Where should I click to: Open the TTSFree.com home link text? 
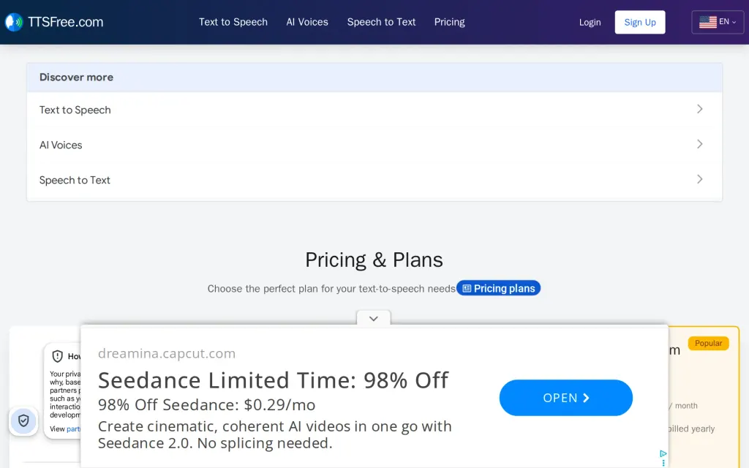click(x=65, y=22)
